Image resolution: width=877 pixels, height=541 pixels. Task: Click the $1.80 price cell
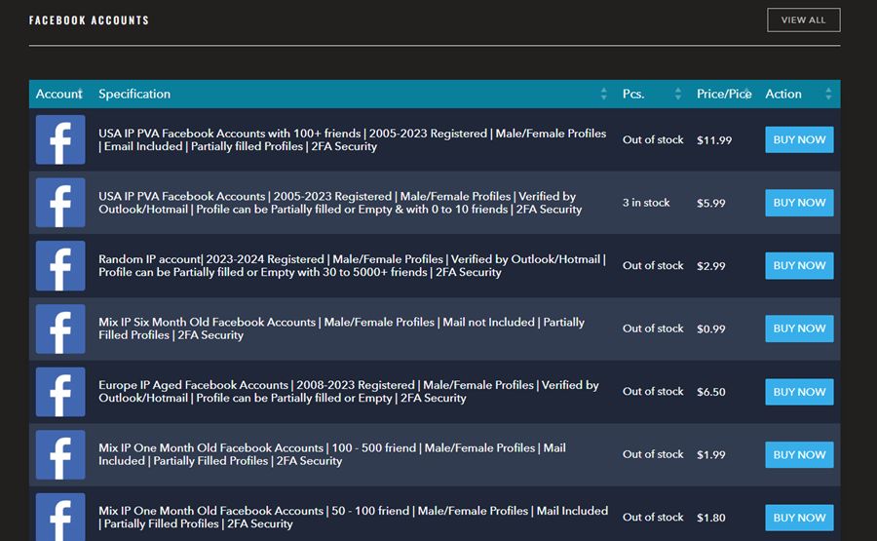711,518
